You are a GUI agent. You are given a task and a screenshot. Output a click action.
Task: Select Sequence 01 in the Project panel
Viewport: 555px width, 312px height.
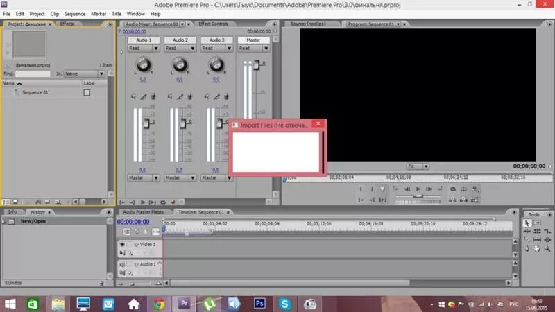35,92
